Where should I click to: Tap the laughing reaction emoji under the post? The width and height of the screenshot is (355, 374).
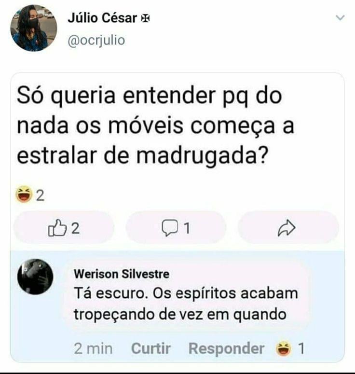click(x=24, y=194)
